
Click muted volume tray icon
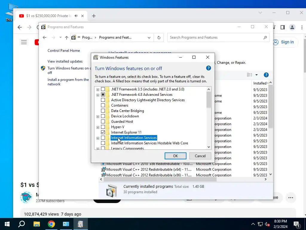[x=267, y=224]
